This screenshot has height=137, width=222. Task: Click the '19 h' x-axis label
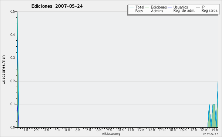215,130
